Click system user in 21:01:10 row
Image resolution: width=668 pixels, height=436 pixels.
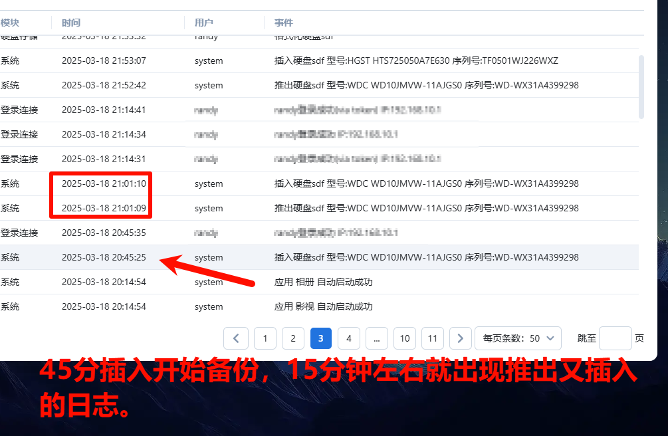209,184
